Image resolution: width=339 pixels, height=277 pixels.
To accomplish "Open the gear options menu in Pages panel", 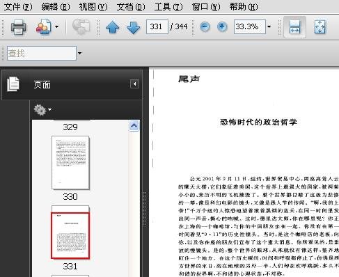I will [42, 110].
